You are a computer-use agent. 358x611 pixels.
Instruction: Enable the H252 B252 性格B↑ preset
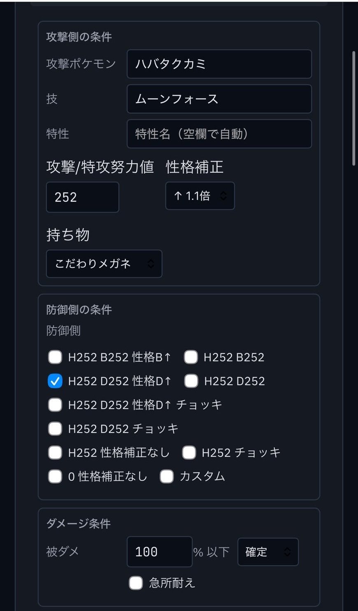tap(55, 357)
